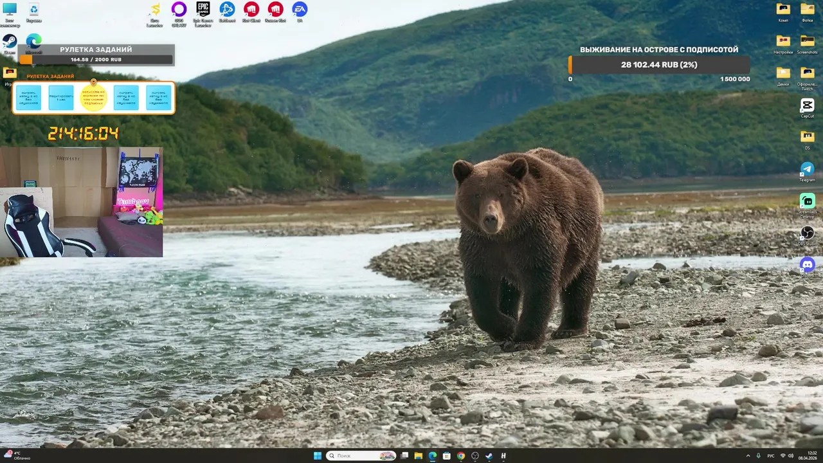
Task: Open the Riot Client desktop shortcut
Action: pyautogui.click(x=251, y=12)
